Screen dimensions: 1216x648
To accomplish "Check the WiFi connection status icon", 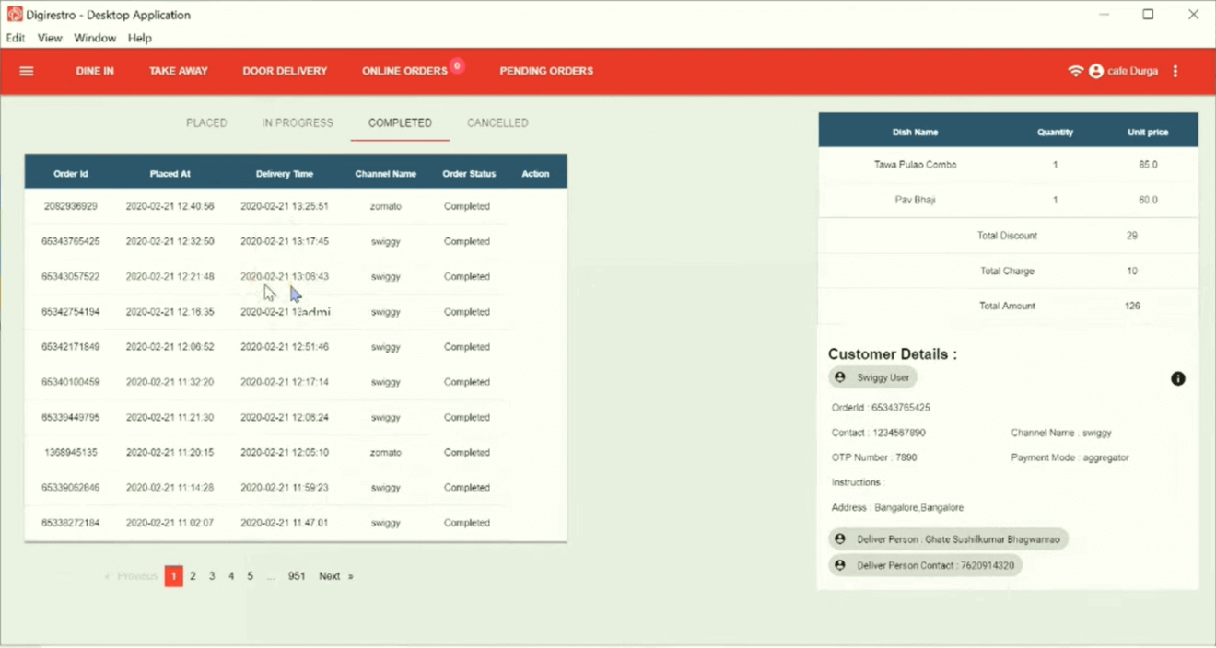I will [1076, 70].
